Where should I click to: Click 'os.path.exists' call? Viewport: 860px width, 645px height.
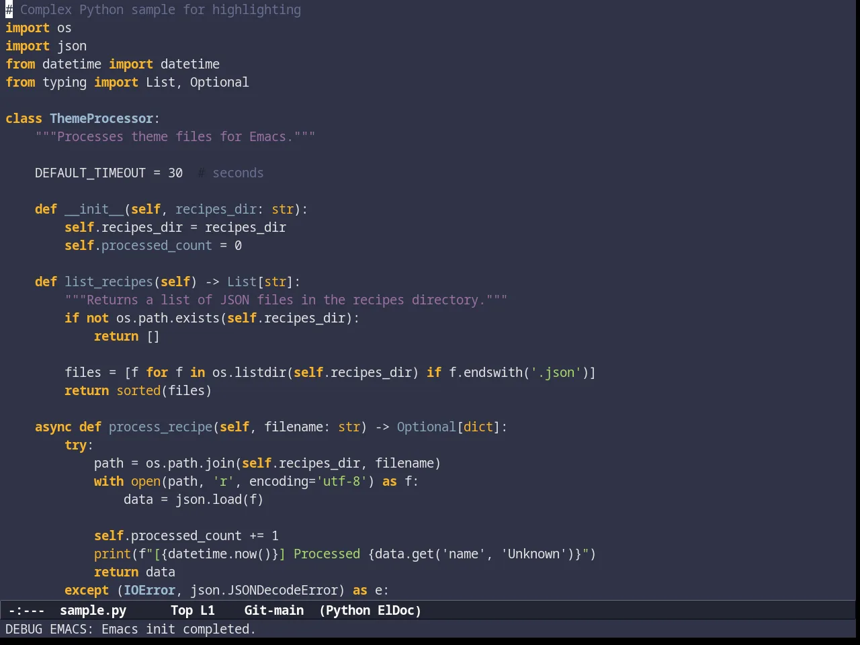[168, 318]
